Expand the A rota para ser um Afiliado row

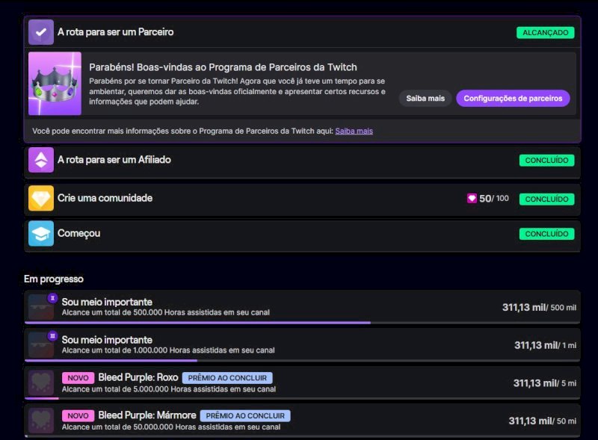[302, 161]
